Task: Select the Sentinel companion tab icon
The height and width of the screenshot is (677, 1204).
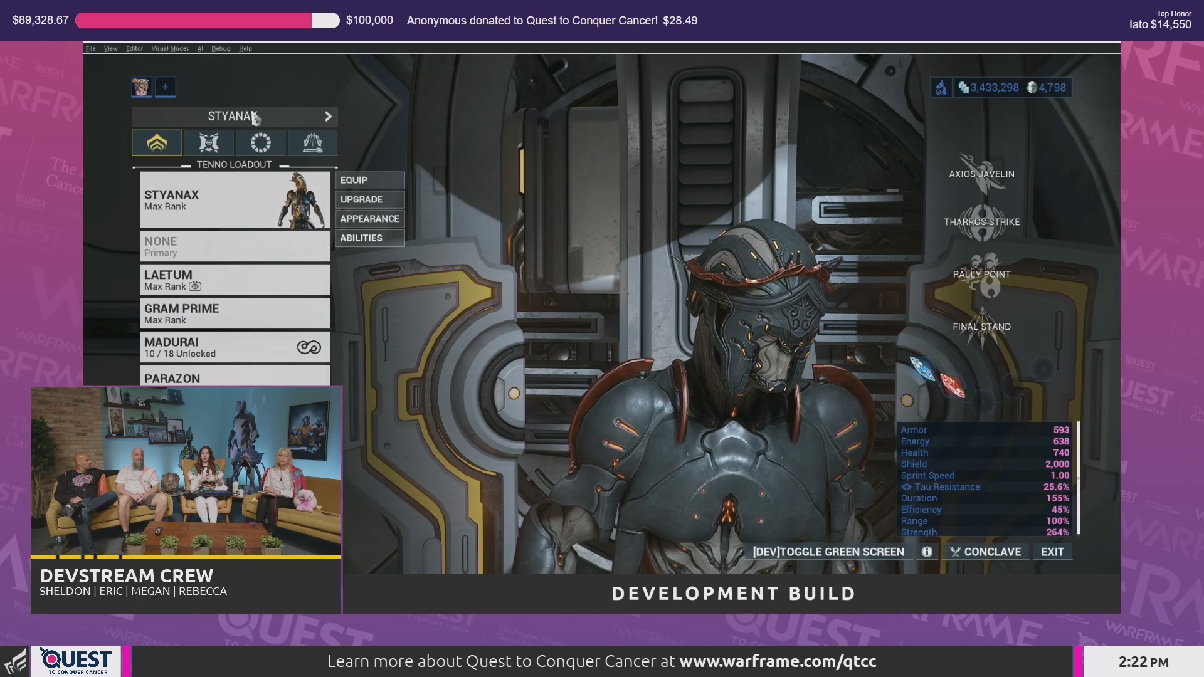Action: coord(209,143)
